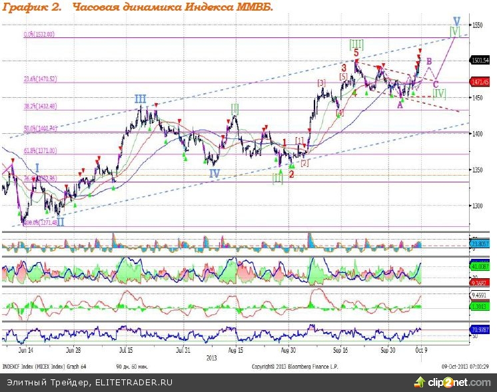
Task: Click the Jul 15 date on the time axis
Action: pos(127,349)
